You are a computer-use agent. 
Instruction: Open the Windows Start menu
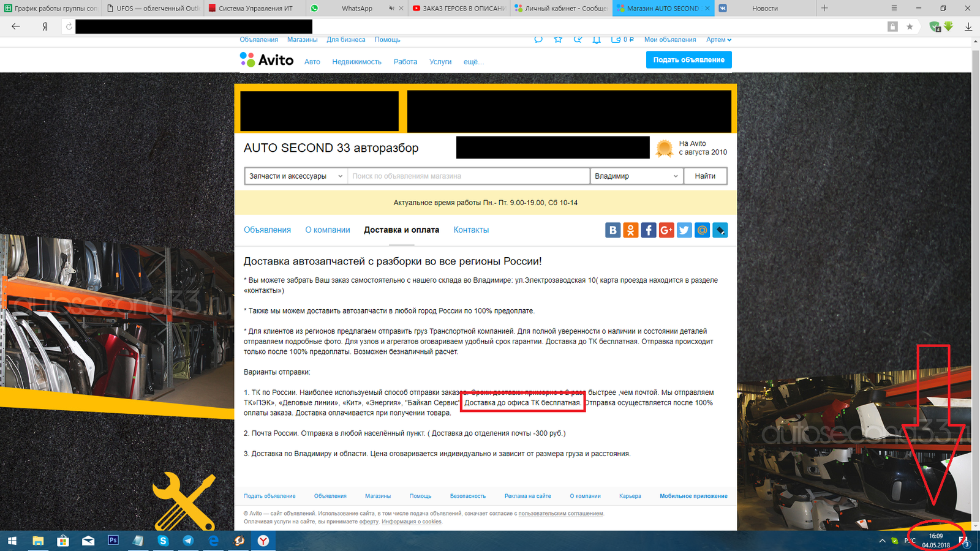12,541
